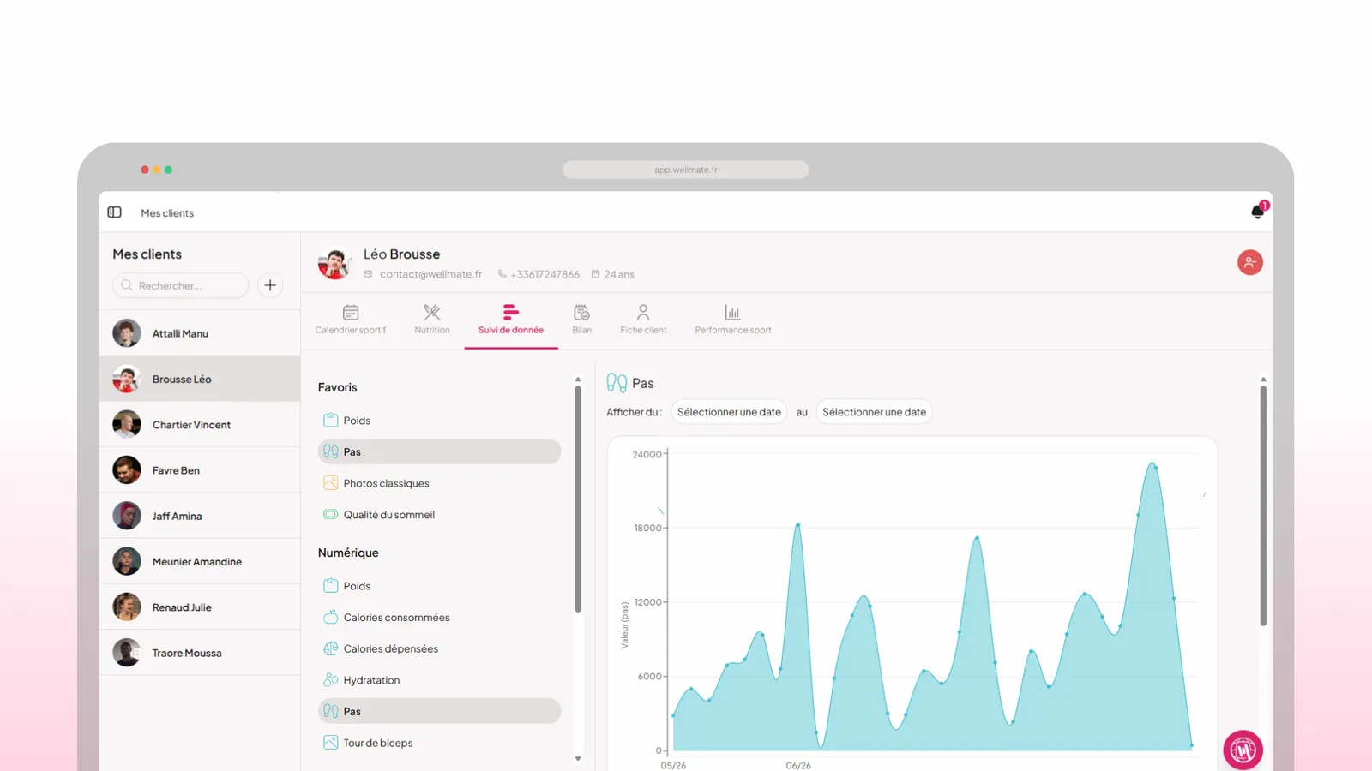Add a new client with plus button

tap(270, 285)
